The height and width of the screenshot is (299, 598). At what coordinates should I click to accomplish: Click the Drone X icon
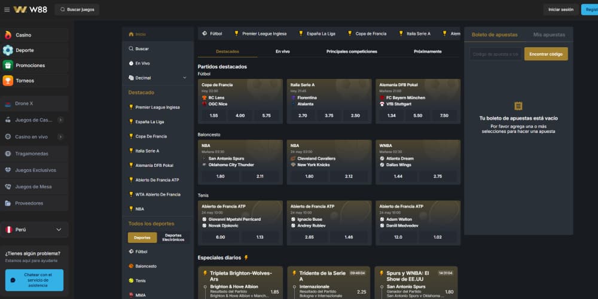pos(8,103)
